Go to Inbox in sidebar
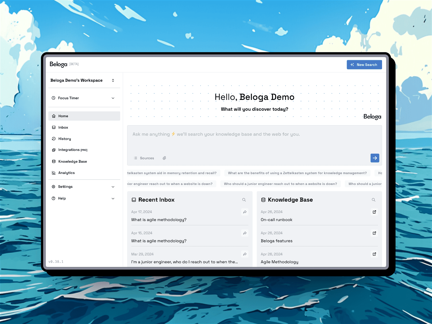432x324 pixels. [x=63, y=127]
